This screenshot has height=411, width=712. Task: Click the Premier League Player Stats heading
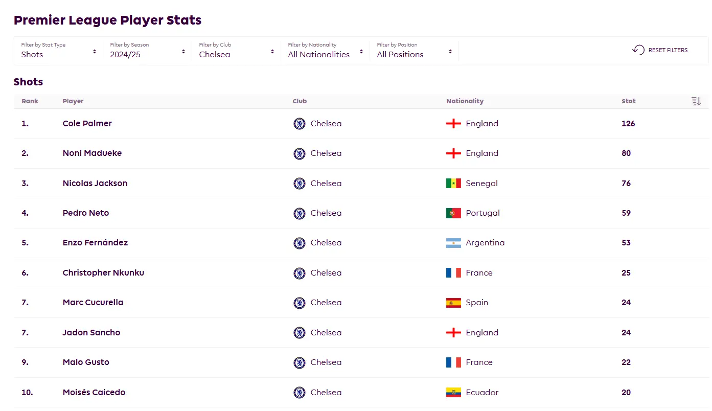pyautogui.click(x=107, y=20)
